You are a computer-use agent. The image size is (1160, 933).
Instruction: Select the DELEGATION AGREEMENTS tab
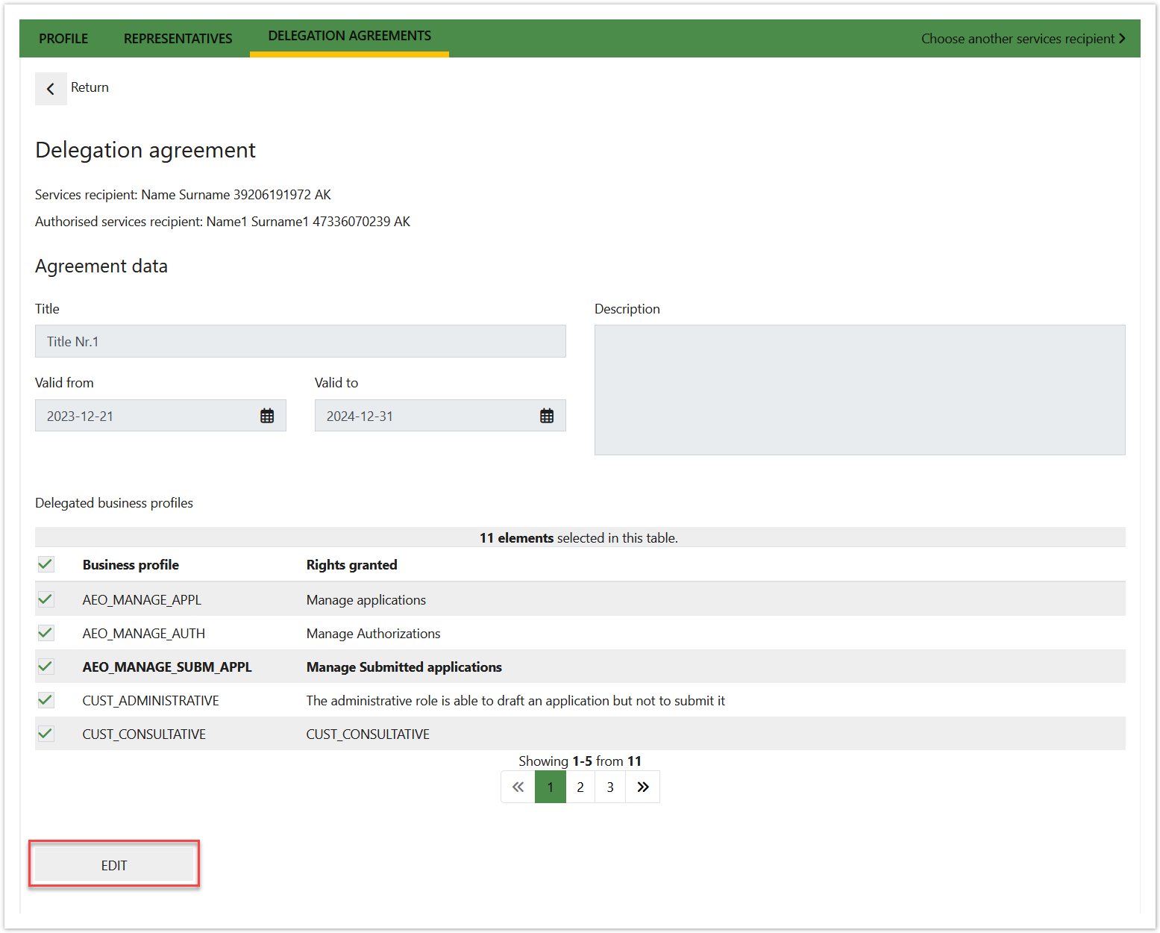[x=350, y=37]
